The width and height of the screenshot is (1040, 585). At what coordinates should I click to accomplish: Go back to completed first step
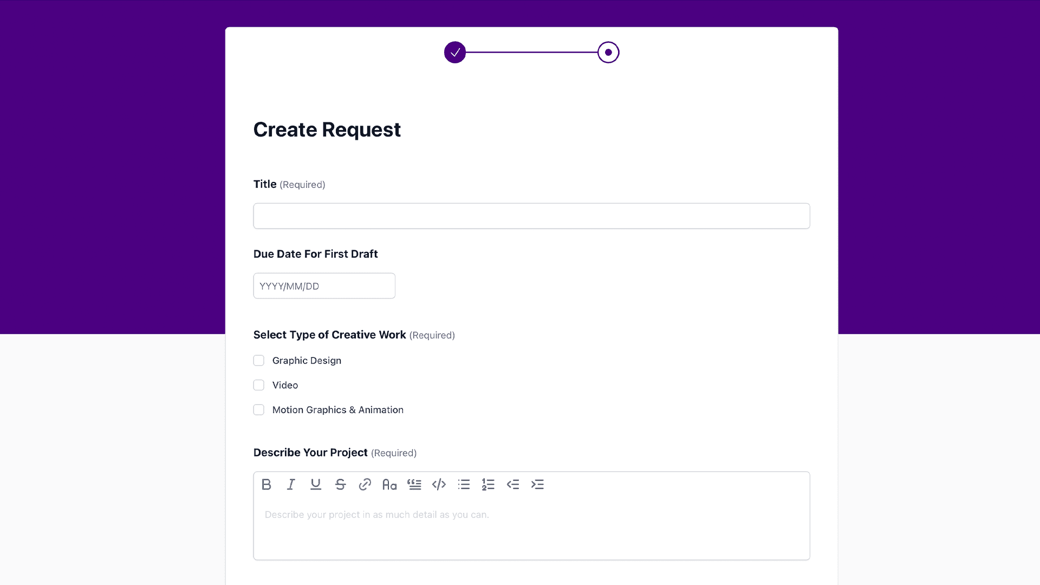click(x=455, y=53)
